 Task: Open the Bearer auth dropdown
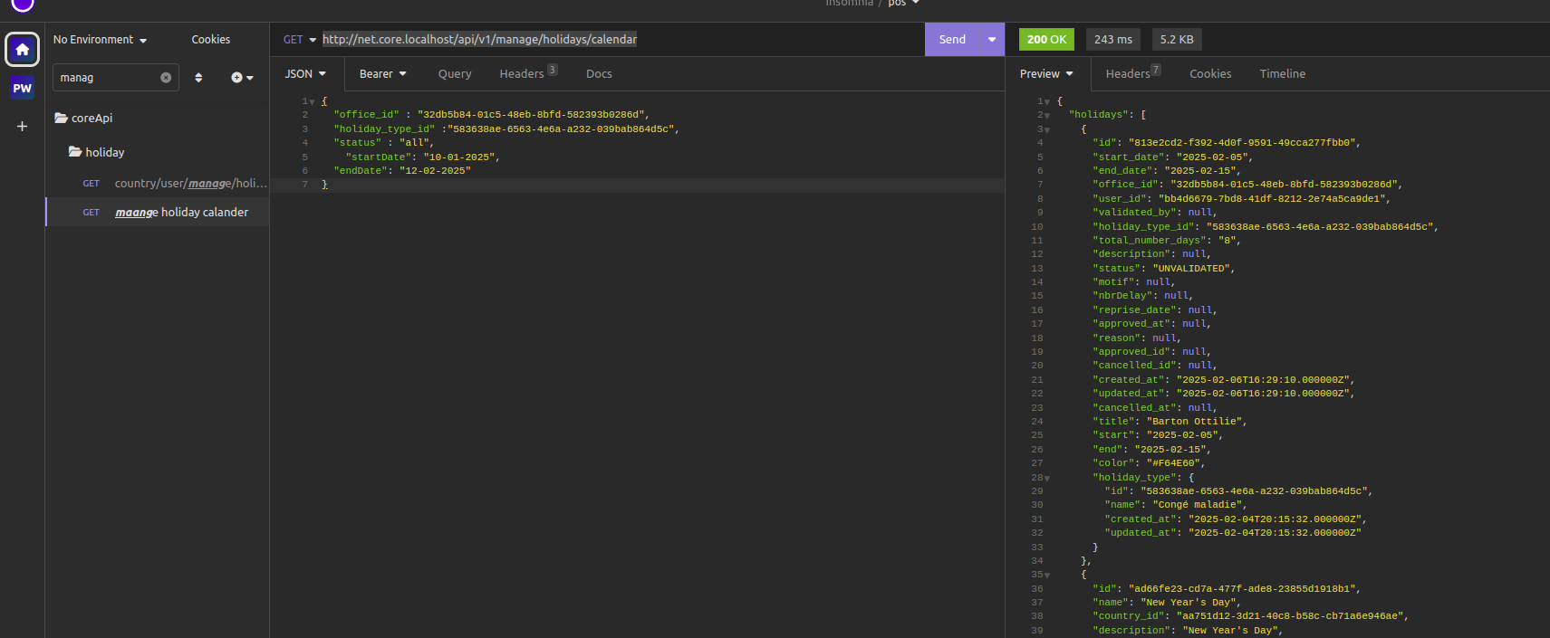pos(382,74)
